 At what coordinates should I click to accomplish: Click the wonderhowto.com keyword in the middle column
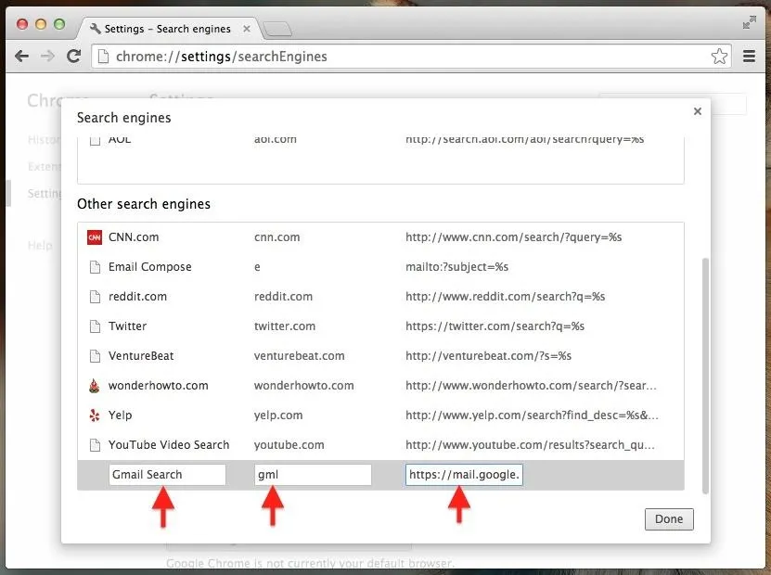click(304, 386)
